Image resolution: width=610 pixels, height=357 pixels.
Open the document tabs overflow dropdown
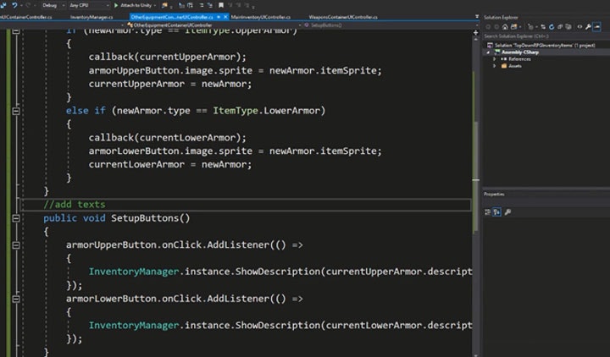point(477,17)
